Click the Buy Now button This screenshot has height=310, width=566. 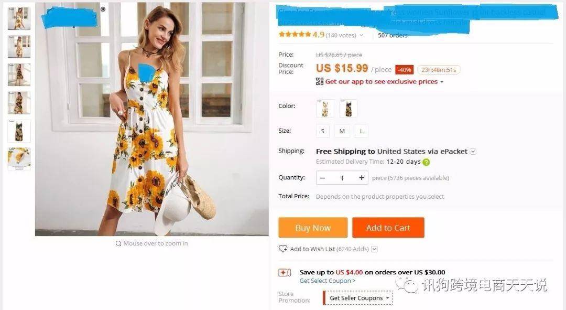[313, 228]
